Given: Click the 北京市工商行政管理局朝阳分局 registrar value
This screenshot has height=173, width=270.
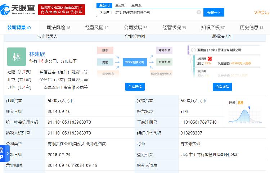Looking at the screenshot, I should [x=208, y=155].
